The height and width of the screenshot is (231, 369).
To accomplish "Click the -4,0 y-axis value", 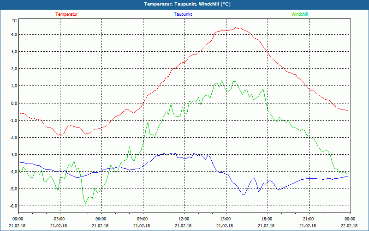I will click(x=13, y=171).
